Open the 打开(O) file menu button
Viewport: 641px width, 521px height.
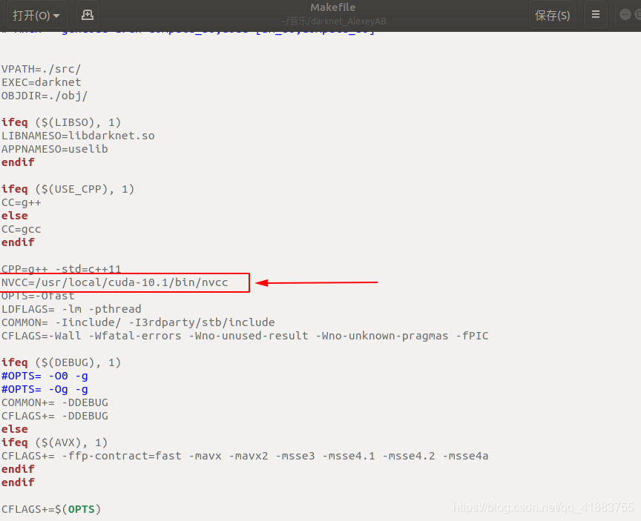[36, 16]
